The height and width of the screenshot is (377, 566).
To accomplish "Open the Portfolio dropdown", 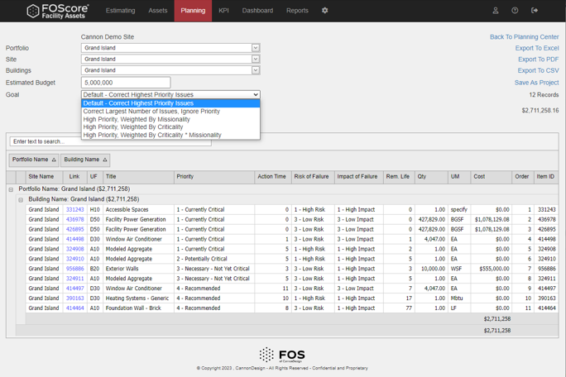I will click(x=170, y=48).
